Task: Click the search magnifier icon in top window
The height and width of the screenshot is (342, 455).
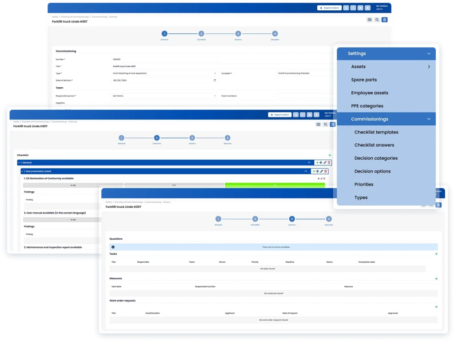Action: pos(377,20)
